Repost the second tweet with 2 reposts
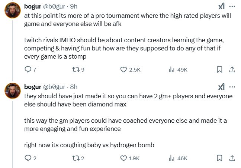Image resolution: width=241 pixels, height=168 pixels. pyautogui.click(x=76, y=158)
